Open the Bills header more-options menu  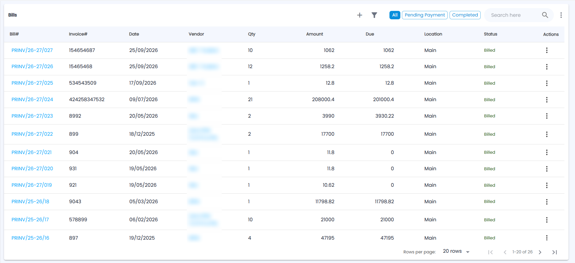pos(561,15)
